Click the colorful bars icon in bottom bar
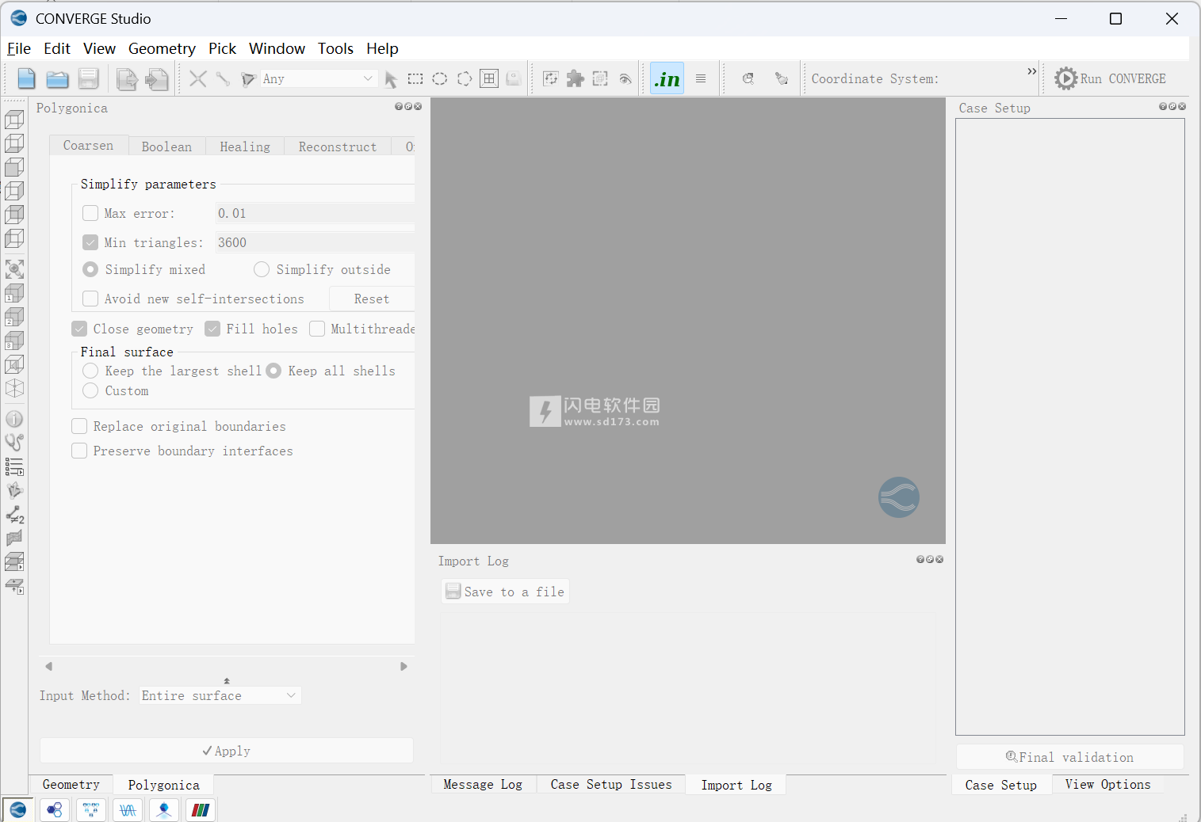This screenshot has height=822, width=1201. coord(201,809)
